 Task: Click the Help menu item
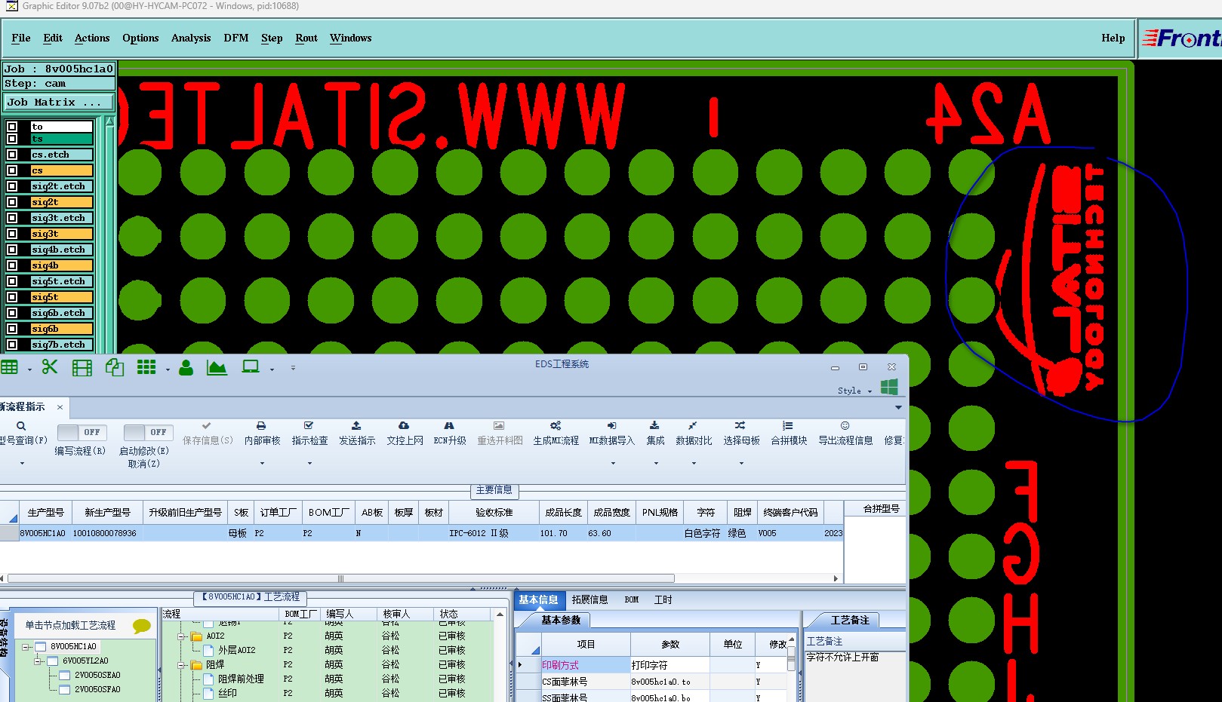point(1113,38)
